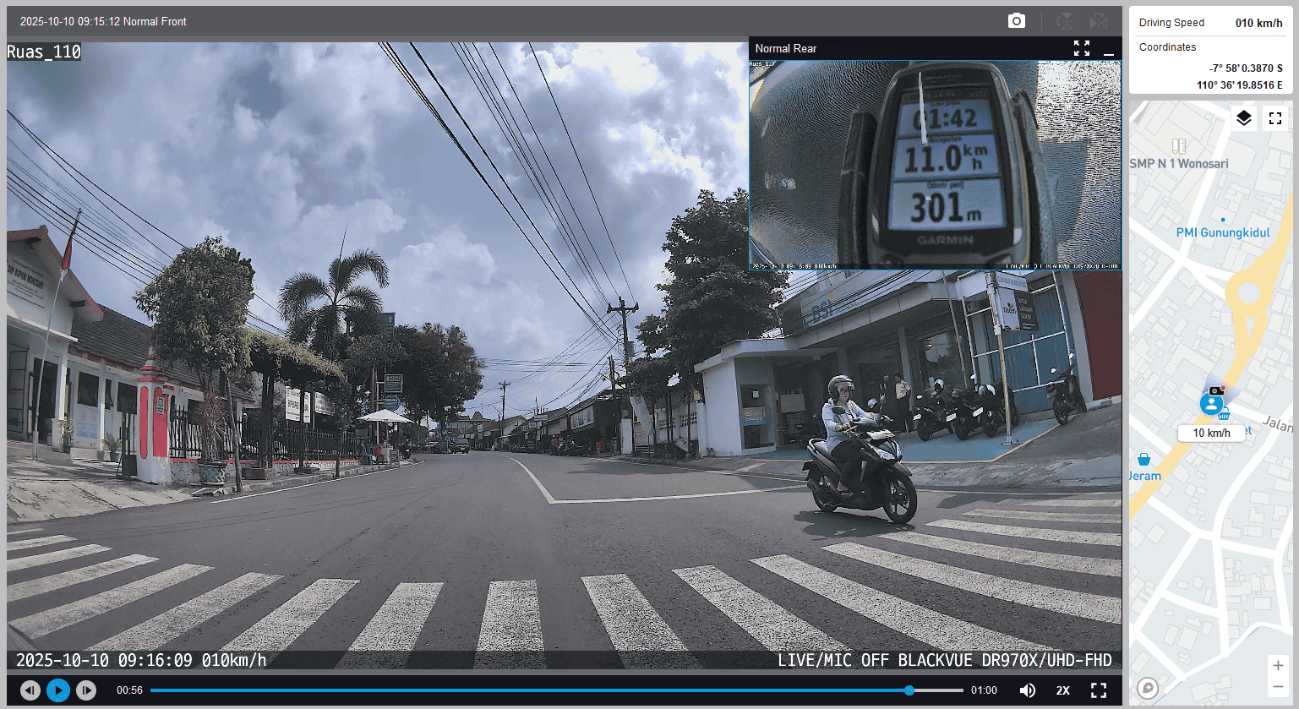Zoom out on the map
Image resolution: width=1299 pixels, height=709 pixels.
pos(1278,686)
